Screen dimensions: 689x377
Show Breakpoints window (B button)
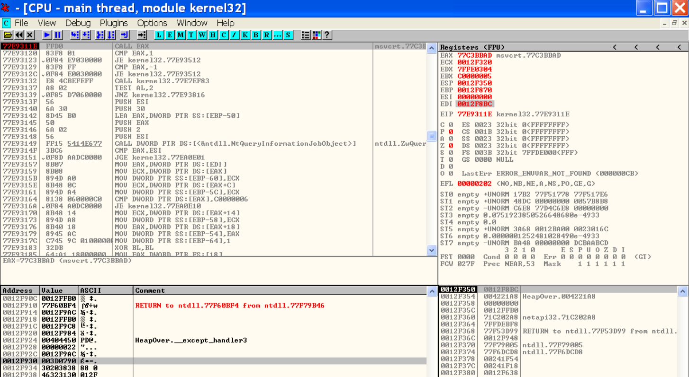click(256, 35)
